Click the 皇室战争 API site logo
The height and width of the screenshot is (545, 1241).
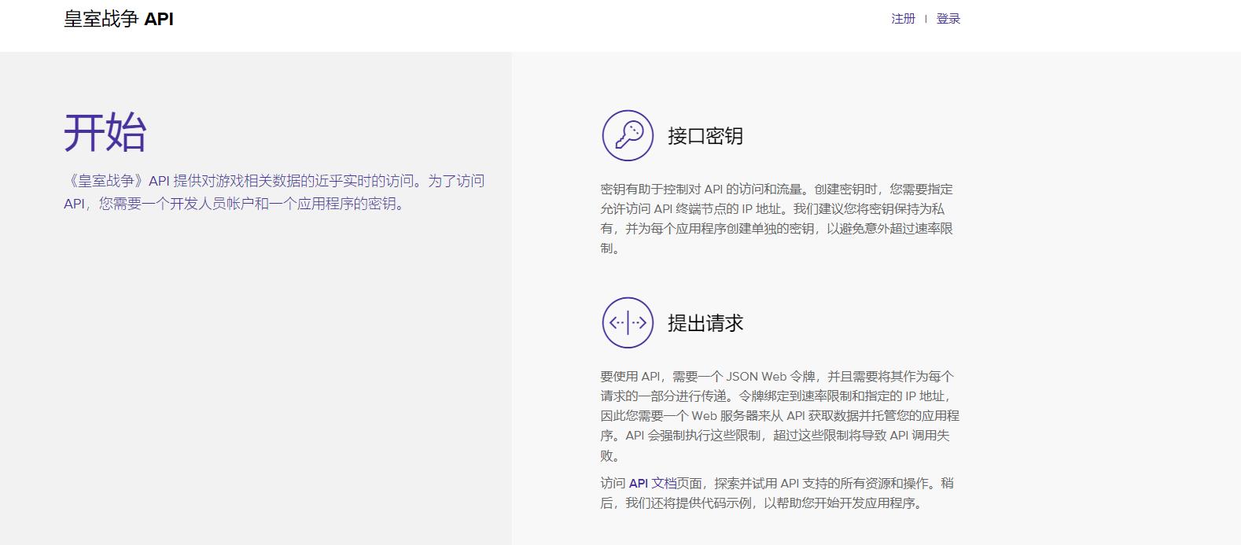[x=119, y=19]
